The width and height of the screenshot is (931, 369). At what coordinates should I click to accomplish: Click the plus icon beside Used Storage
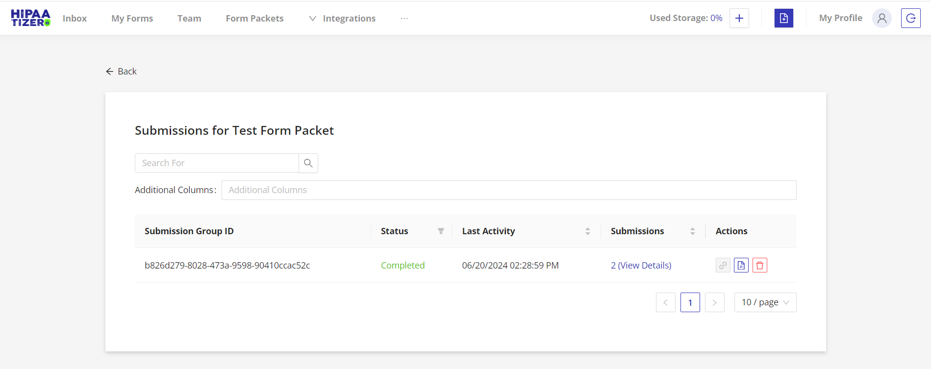[x=739, y=18]
